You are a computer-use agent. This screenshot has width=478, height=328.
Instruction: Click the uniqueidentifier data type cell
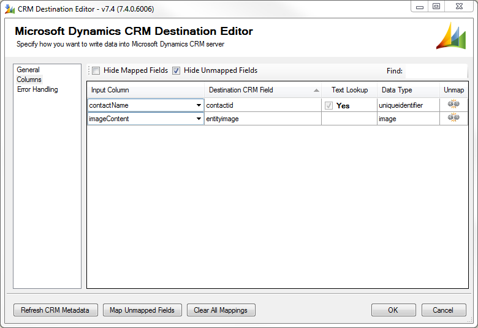click(408, 105)
